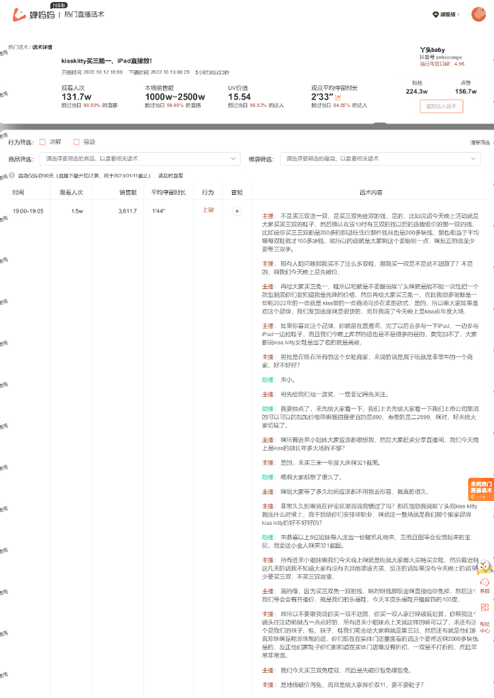Click the 156.7w 点赞 count
This screenshot has height=698, width=494.
tap(466, 91)
